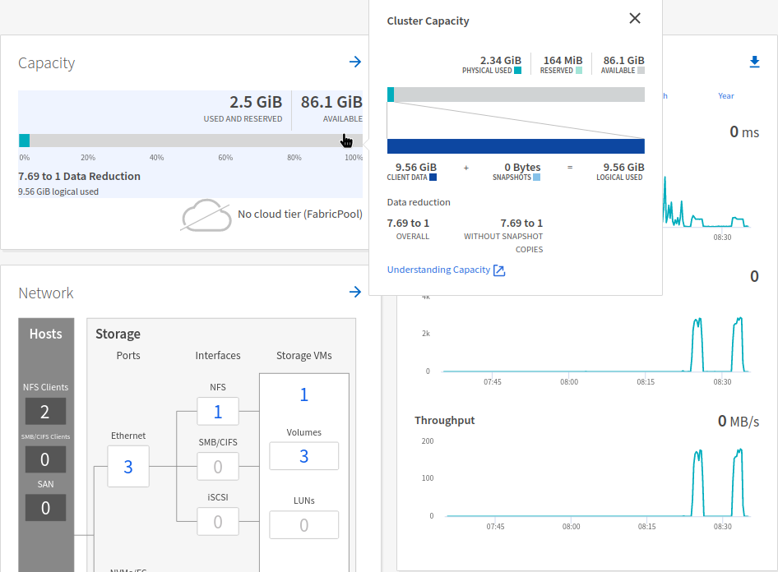
Task: Click the Cluster Capacity popup title
Action: 428,21
